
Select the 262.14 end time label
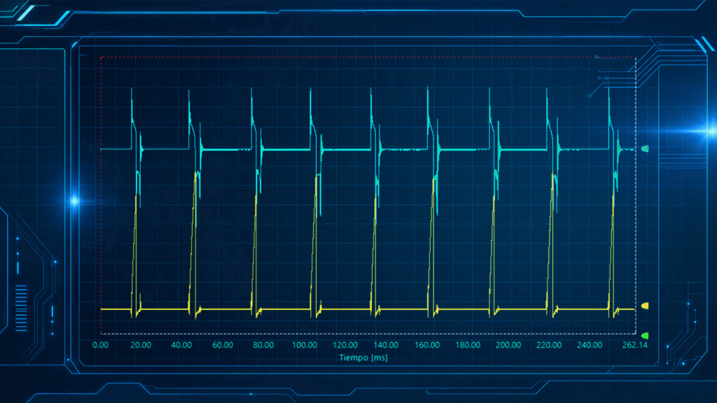tap(635, 345)
